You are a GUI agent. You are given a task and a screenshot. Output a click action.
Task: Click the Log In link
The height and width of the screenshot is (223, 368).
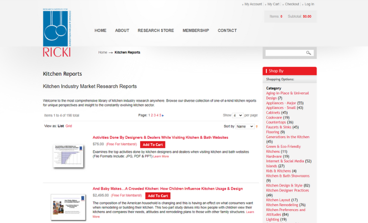pyautogui.click(x=309, y=4)
